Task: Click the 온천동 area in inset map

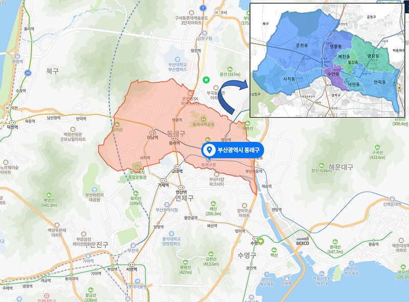Action: click(x=302, y=45)
